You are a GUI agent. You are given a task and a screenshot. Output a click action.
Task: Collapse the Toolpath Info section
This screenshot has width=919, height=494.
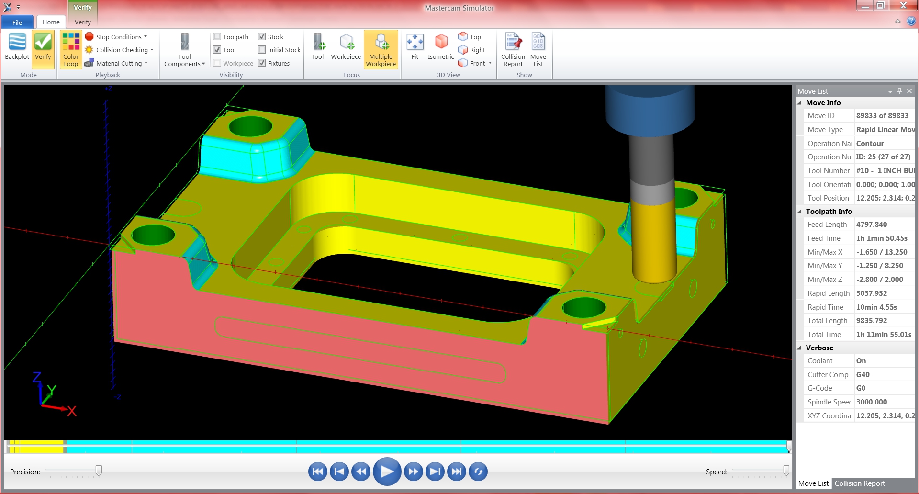click(x=799, y=212)
